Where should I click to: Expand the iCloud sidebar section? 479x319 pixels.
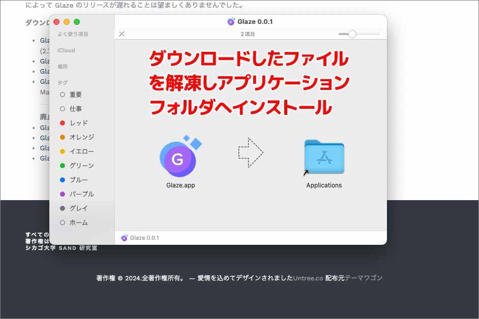coord(66,50)
